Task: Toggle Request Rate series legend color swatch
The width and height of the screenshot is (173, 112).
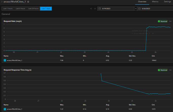Action: click(5, 60)
